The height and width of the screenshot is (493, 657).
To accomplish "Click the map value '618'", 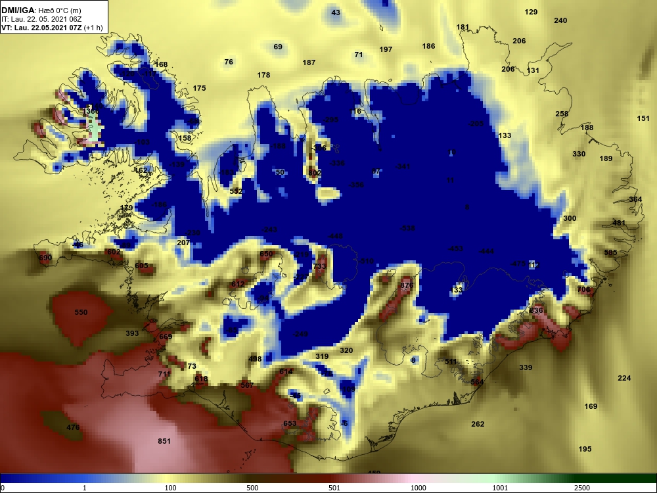I will click(x=201, y=379).
